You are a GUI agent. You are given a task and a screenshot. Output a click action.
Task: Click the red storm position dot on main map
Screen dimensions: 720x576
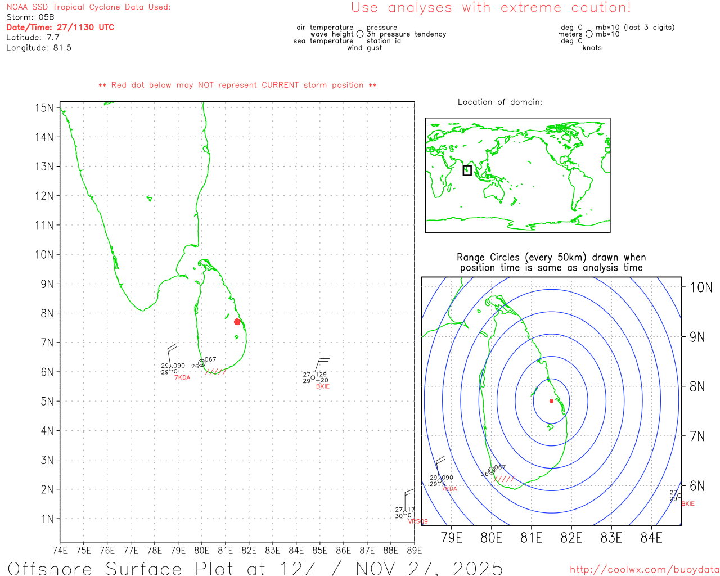pyautogui.click(x=237, y=322)
